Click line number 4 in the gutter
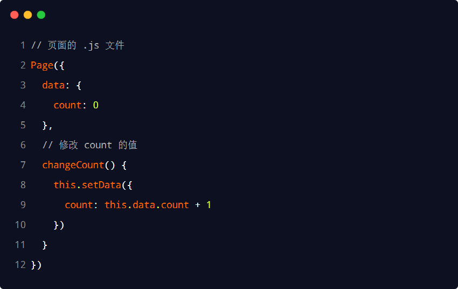Screen dimensions: 458x289 23,105
